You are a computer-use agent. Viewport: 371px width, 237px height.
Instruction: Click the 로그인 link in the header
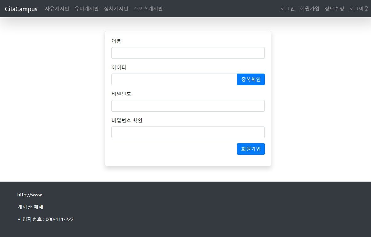click(x=287, y=9)
